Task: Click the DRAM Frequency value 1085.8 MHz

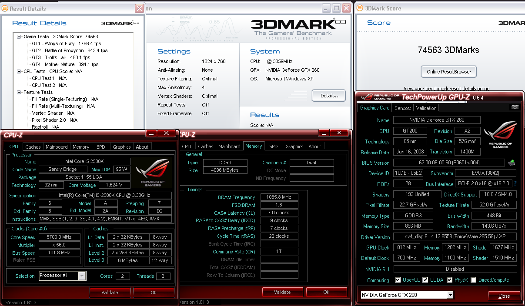Action: point(279,197)
